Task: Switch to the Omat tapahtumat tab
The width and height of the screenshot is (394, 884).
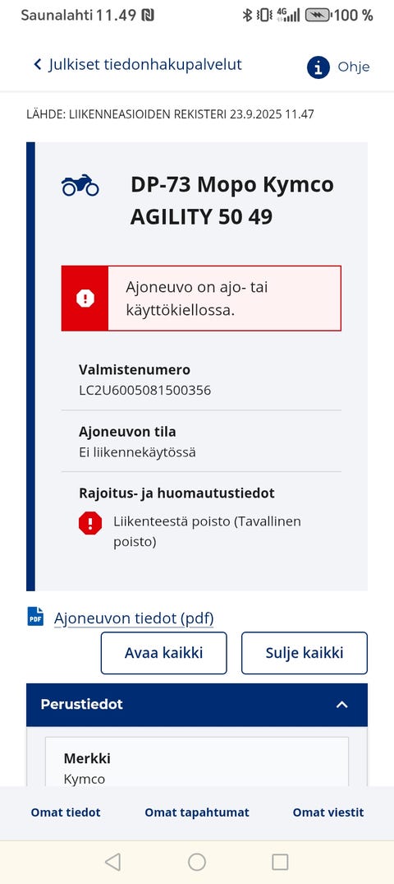Action: pyautogui.click(x=197, y=812)
